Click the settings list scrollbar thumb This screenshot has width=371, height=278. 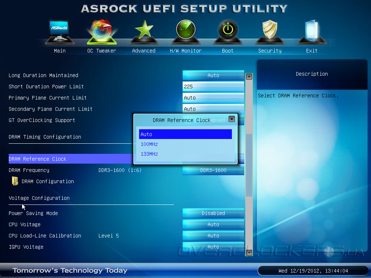[249, 165]
